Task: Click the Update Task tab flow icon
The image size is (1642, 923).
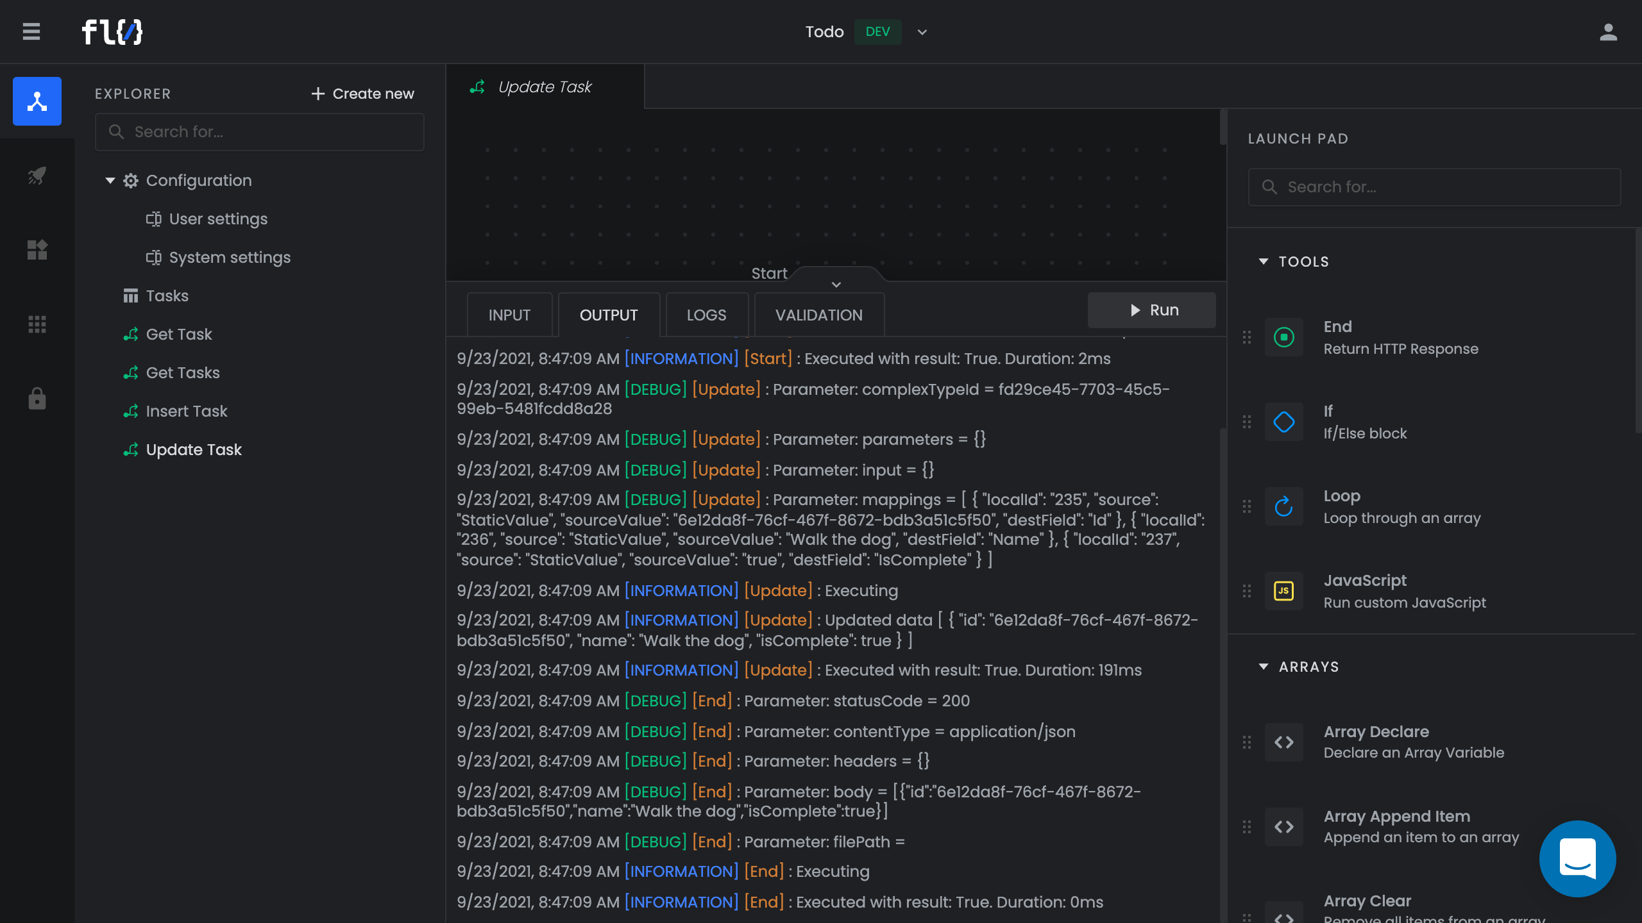Action: [477, 87]
